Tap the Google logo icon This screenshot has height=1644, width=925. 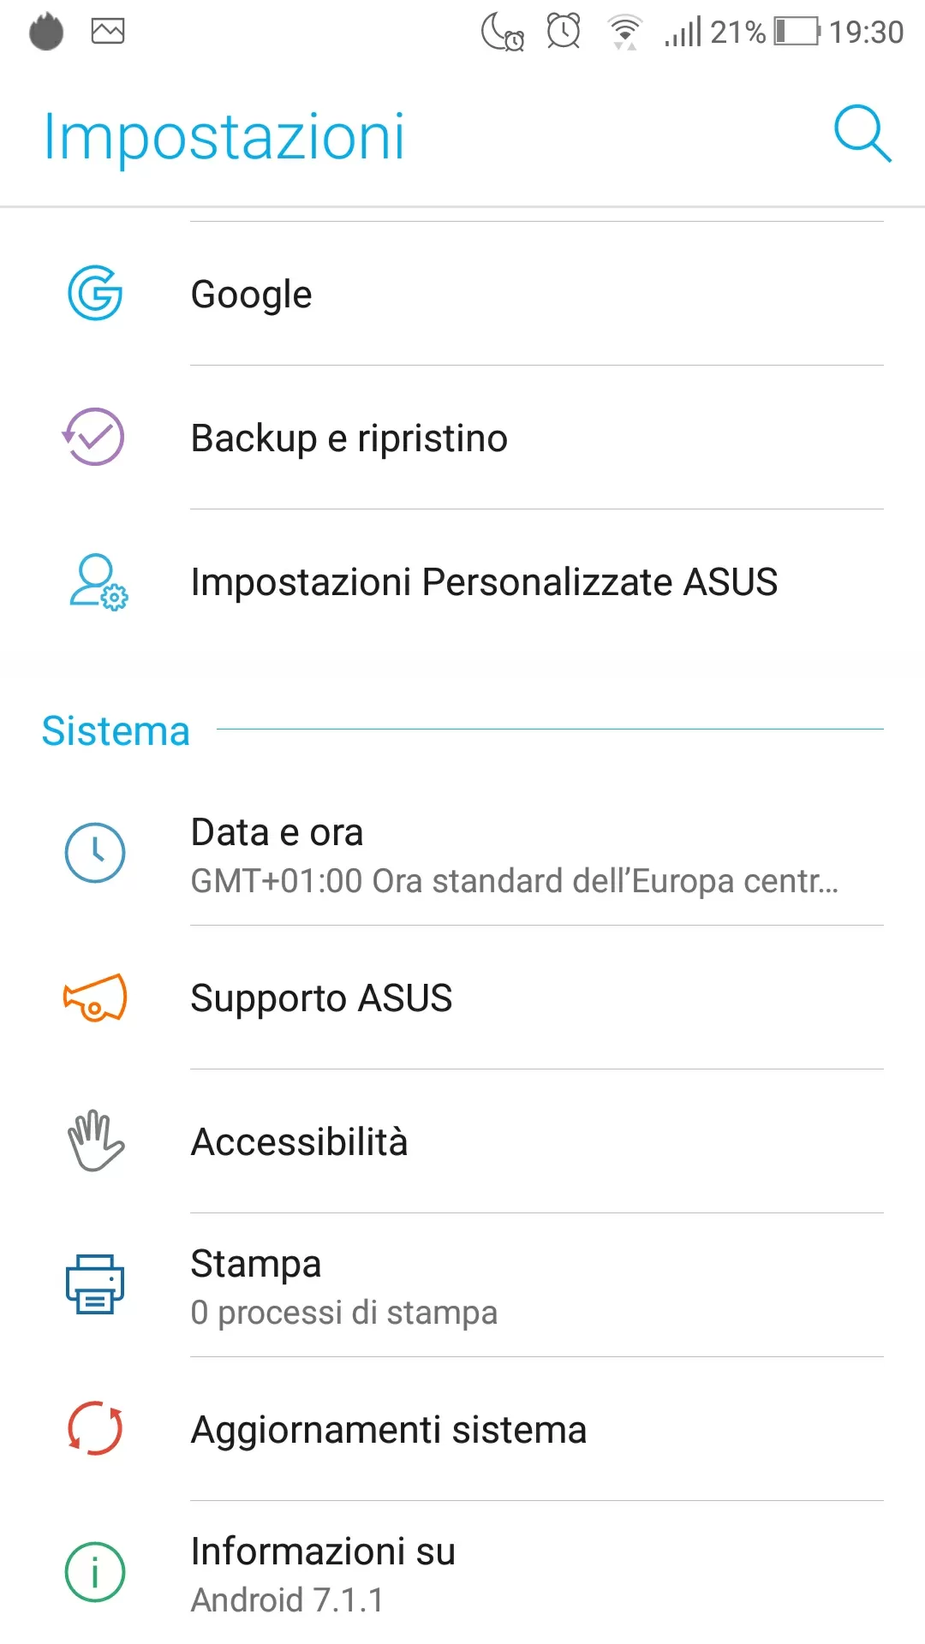click(95, 294)
